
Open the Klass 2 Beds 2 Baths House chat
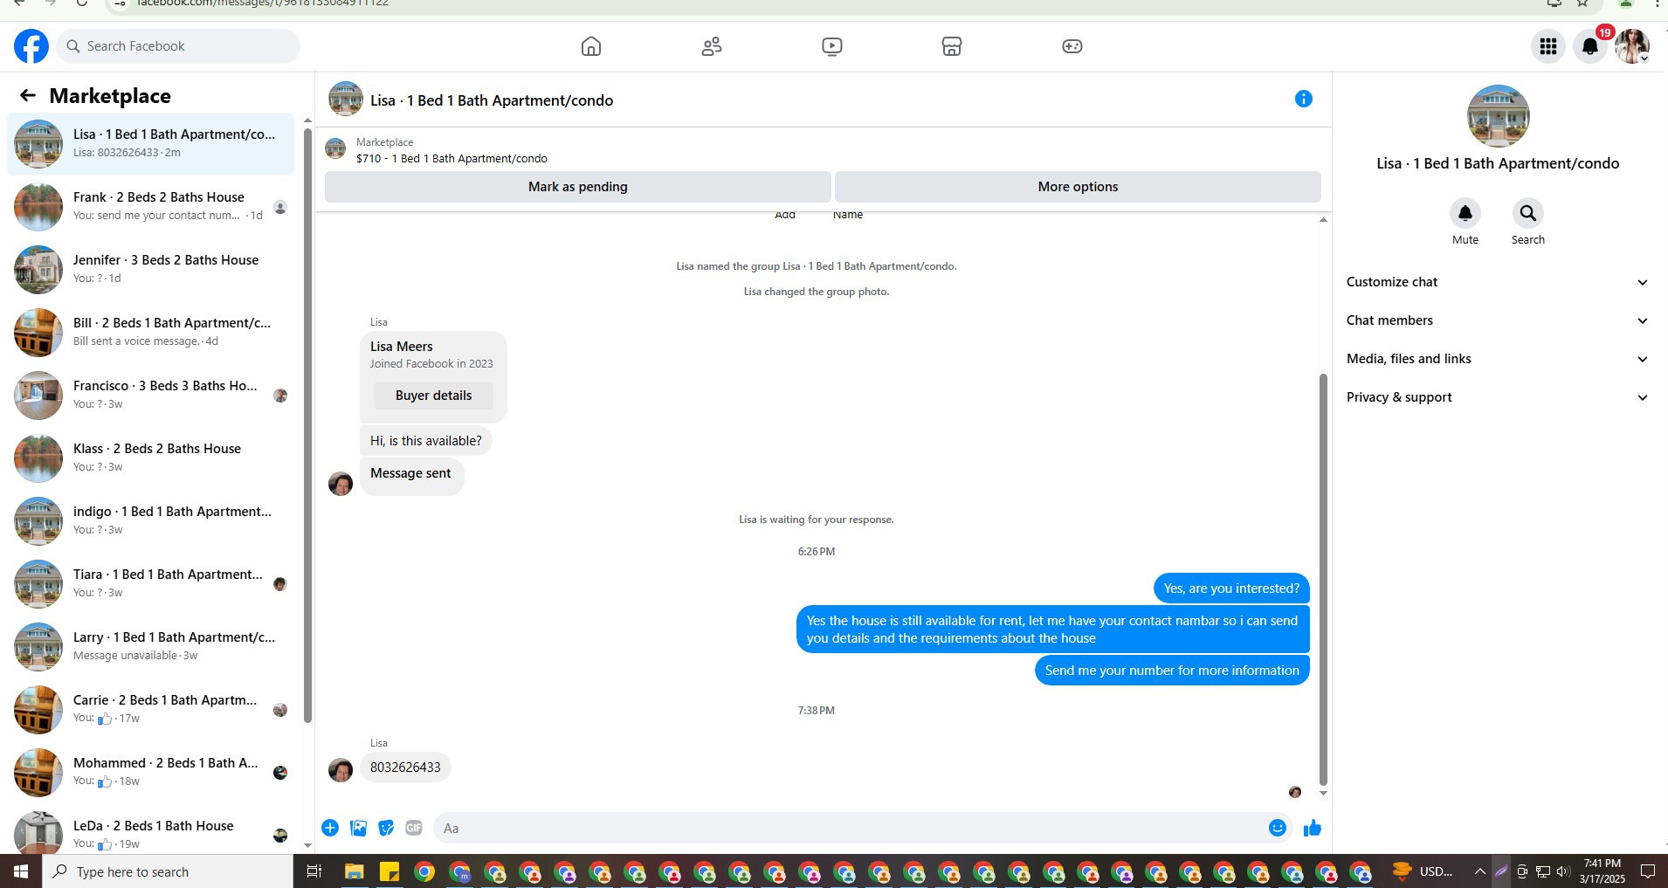151,458
